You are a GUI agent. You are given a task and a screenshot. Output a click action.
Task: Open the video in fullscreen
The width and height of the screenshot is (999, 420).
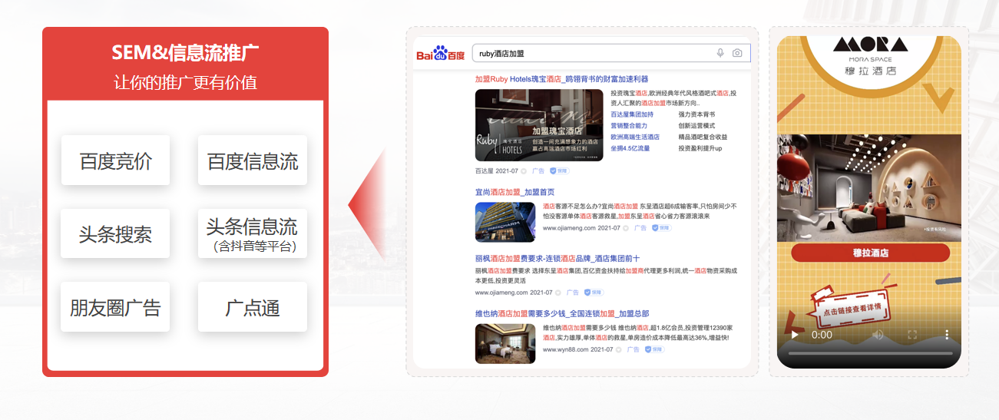tap(913, 335)
